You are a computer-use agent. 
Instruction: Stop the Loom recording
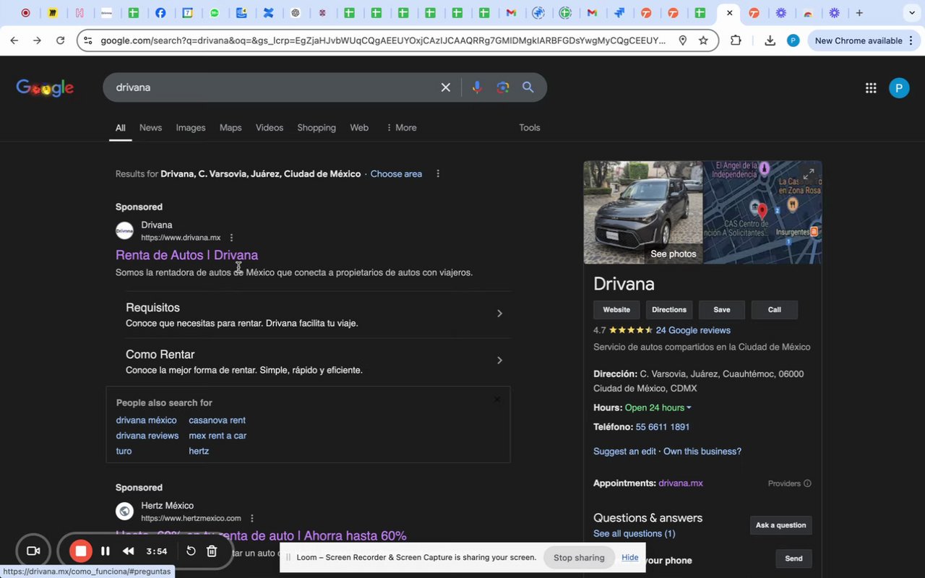point(81,551)
